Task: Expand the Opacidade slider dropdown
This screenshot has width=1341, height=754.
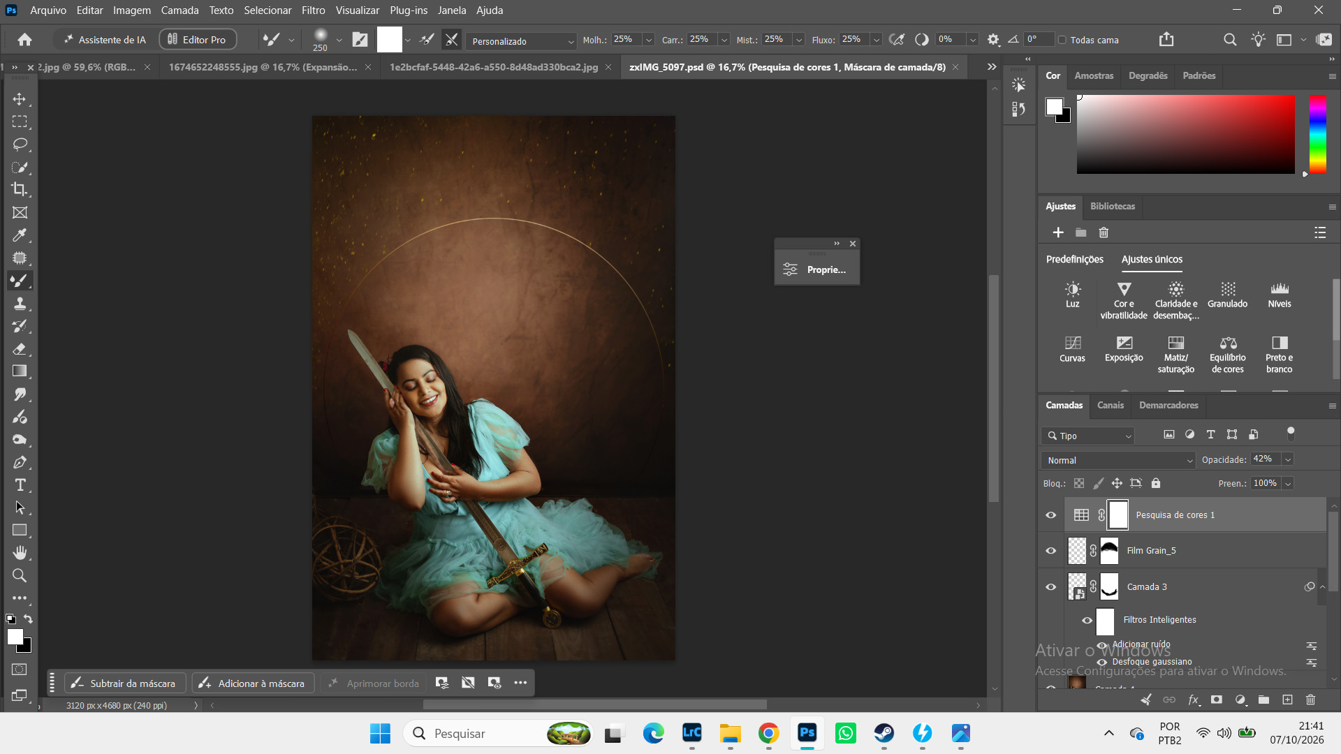Action: tap(1288, 459)
